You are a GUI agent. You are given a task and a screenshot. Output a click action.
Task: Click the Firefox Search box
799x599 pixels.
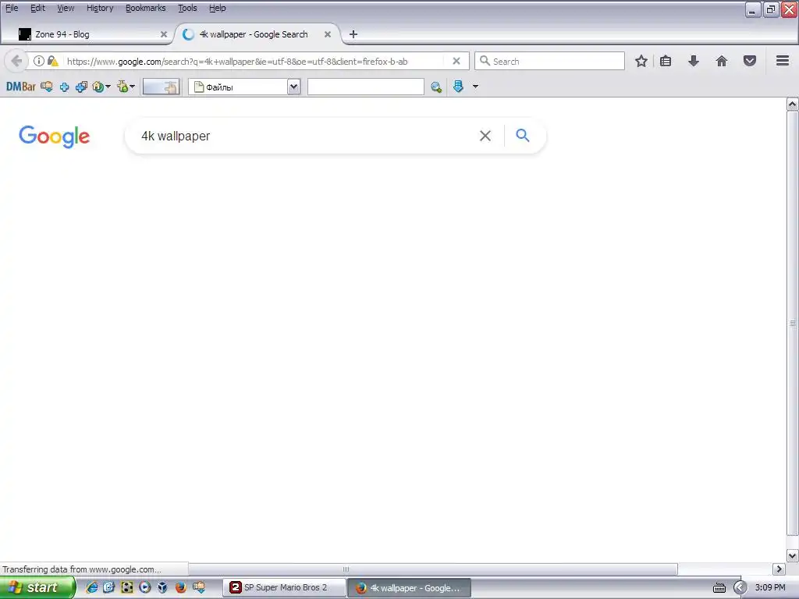point(549,61)
